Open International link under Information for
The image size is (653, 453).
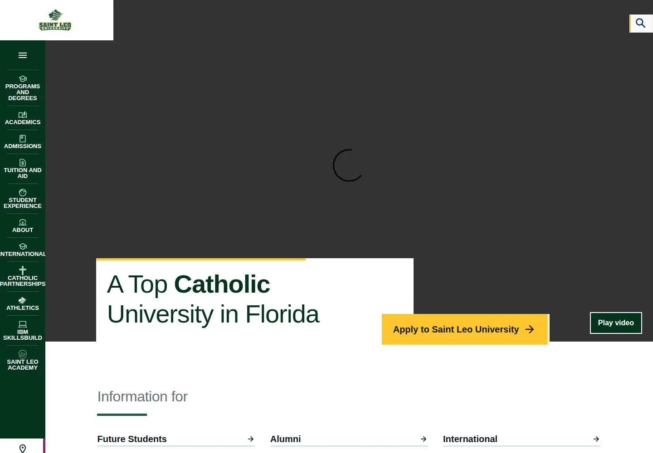(x=521, y=439)
